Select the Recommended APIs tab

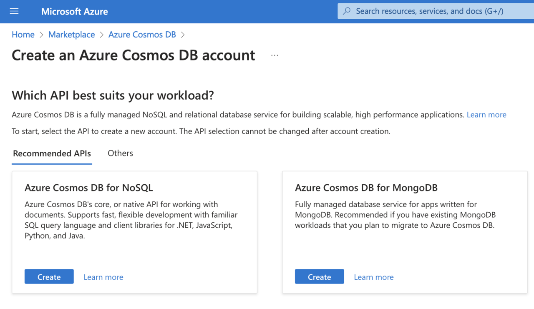click(52, 153)
